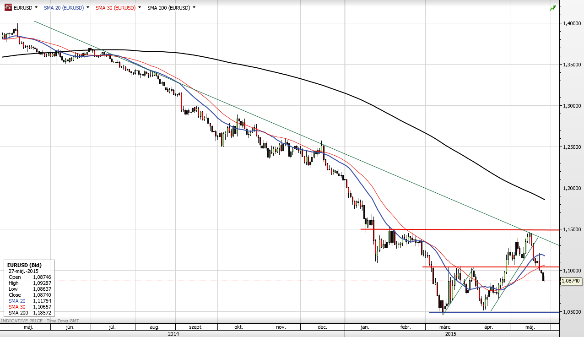Click the febr. month label on the time axis

point(406,327)
